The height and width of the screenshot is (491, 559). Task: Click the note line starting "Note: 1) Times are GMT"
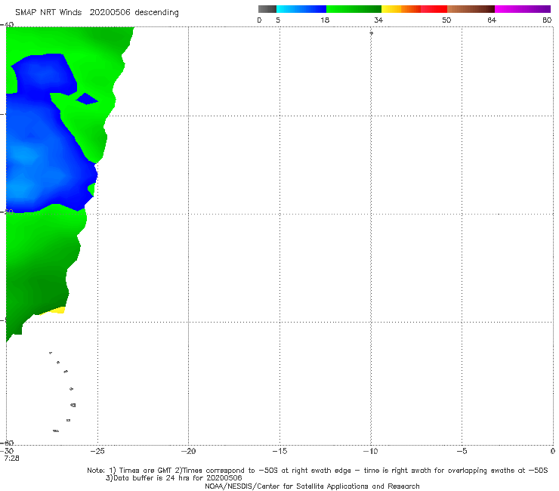click(317, 471)
